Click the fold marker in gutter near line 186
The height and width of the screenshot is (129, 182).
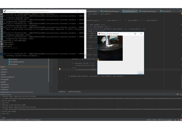(57, 80)
